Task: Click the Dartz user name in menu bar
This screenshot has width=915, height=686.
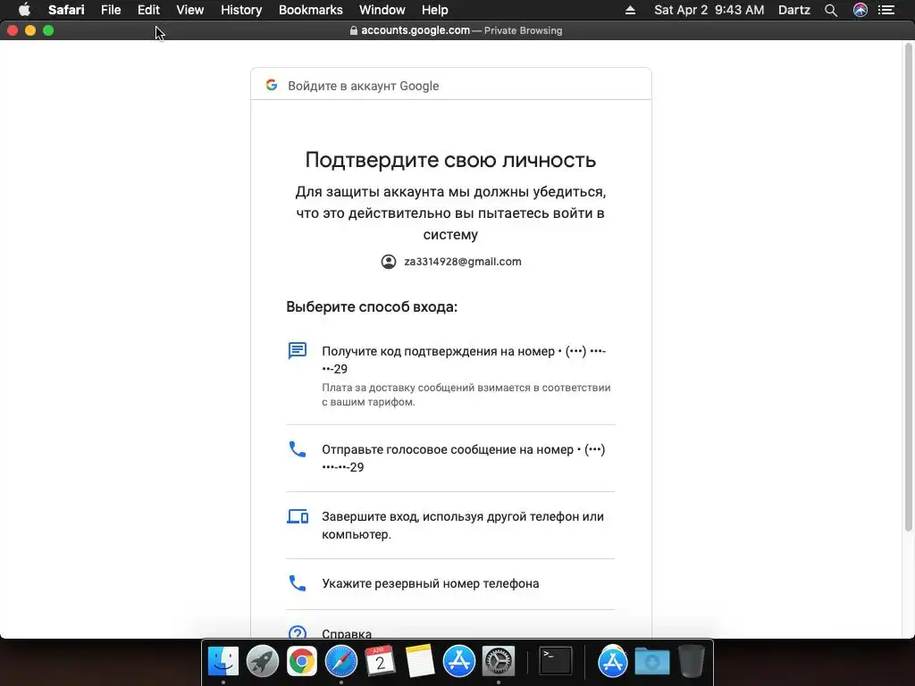Action: pos(794,10)
